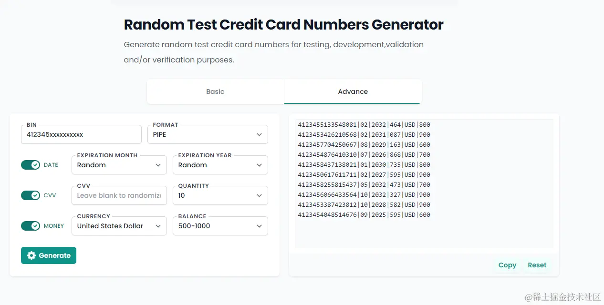Screen dimensions: 604x305
Task: Click the FORMAT dropdown chevron arrow
Action: [260, 134]
